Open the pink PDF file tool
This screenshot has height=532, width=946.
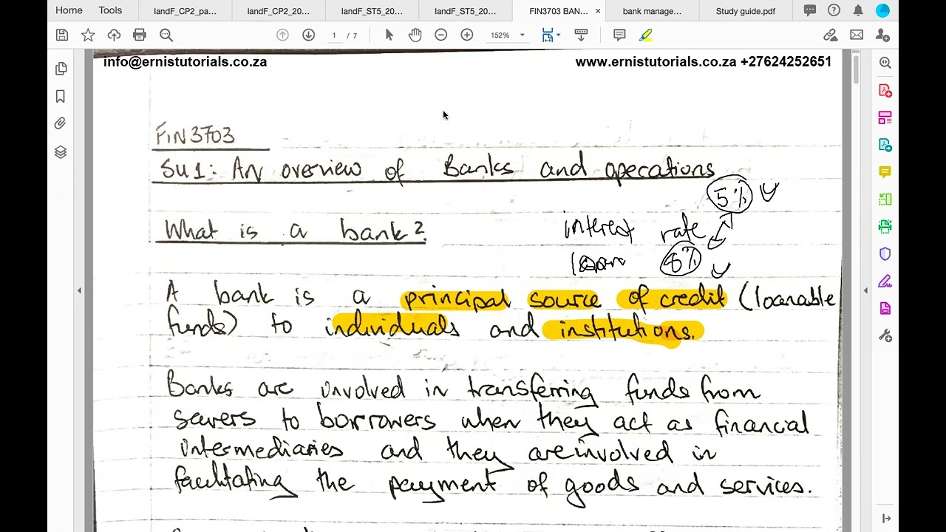885,309
